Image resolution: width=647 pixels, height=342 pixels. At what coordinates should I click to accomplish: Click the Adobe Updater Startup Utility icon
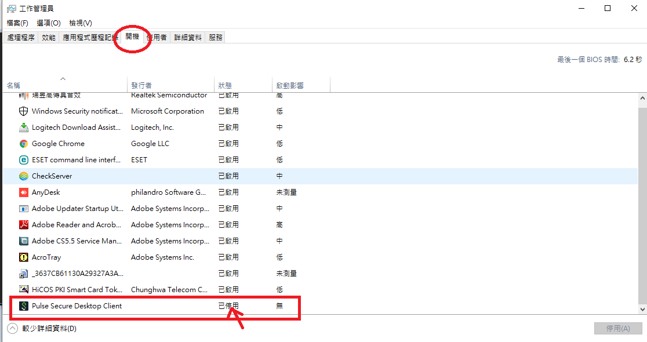coord(24,209)
